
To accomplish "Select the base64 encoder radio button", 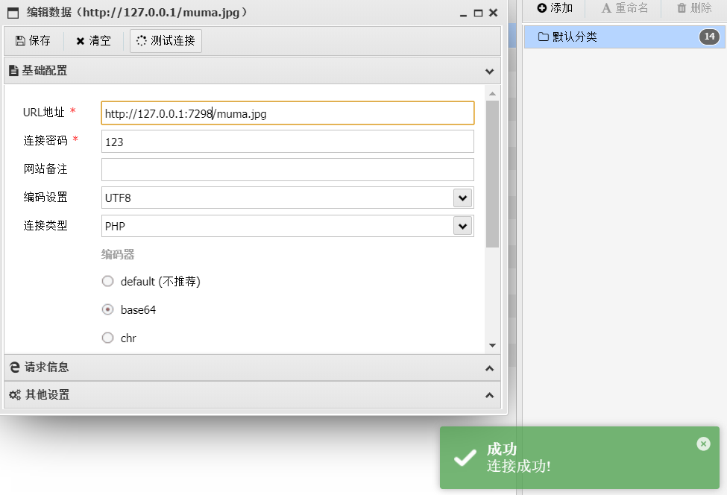I will [107, 309].
